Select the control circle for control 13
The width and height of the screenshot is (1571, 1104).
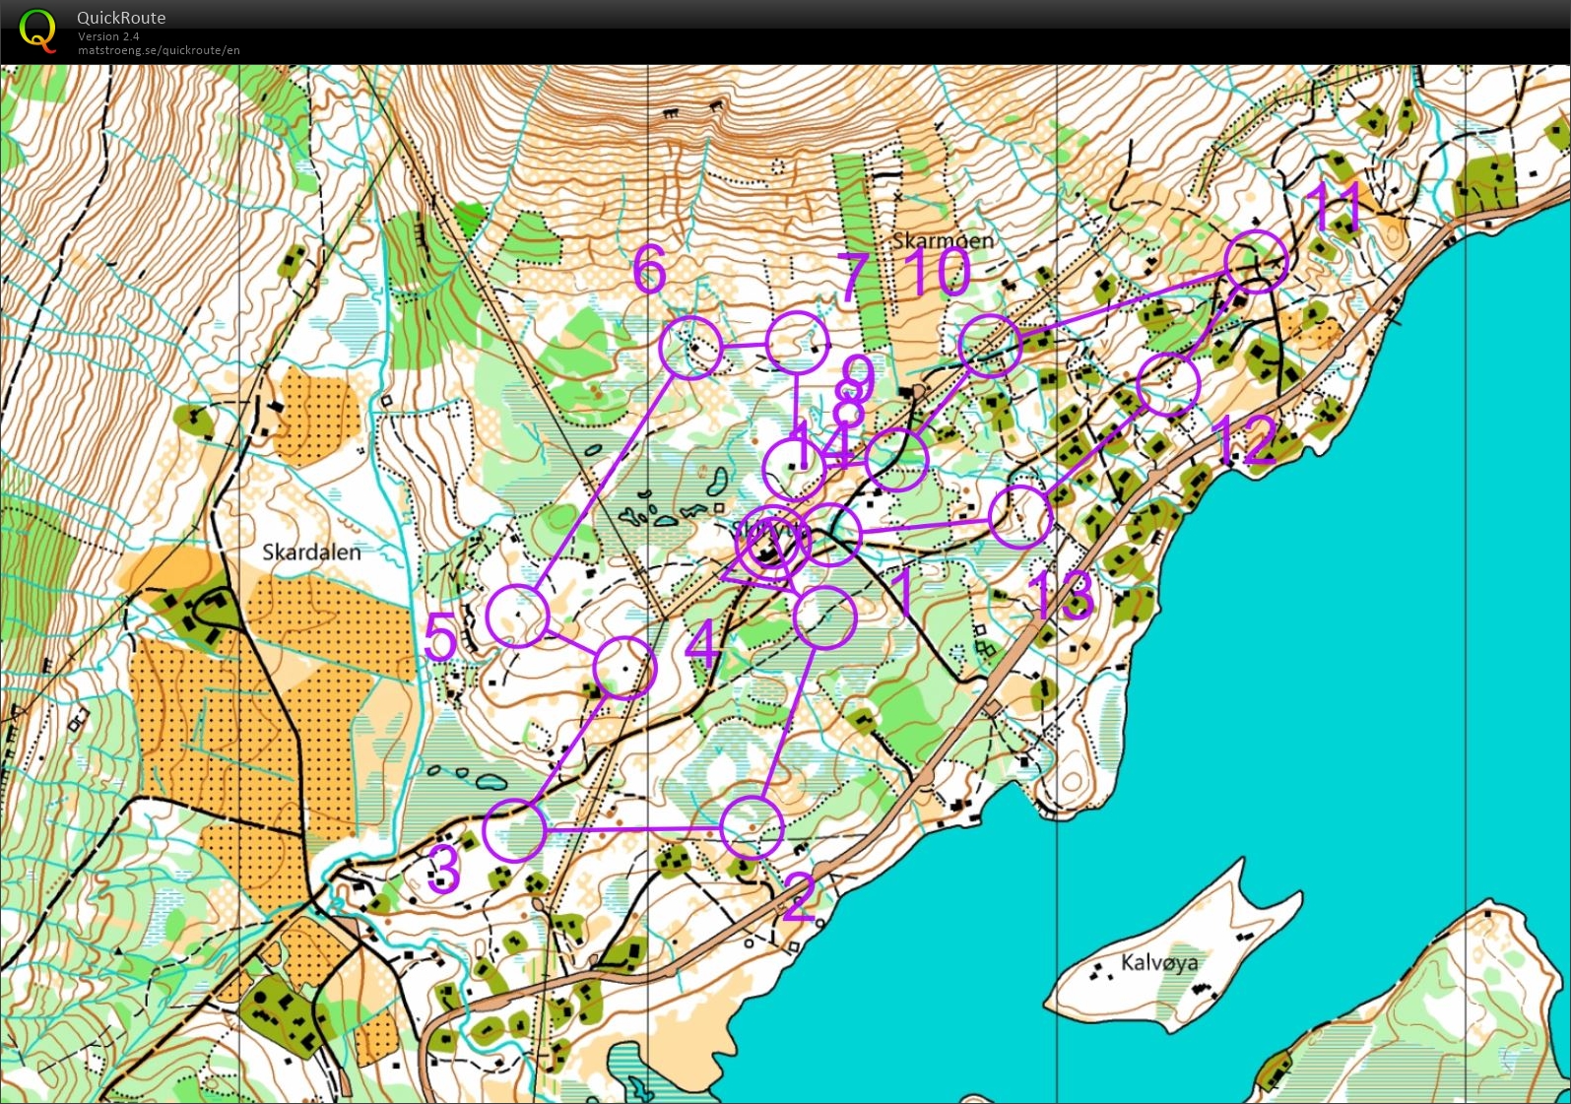click(x=1020, y=516)
